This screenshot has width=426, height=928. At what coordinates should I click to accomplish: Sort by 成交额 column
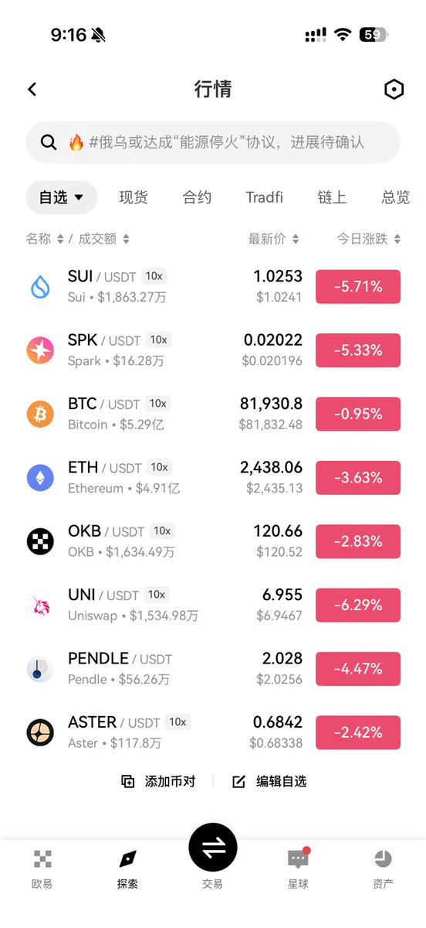pos(104,239)
